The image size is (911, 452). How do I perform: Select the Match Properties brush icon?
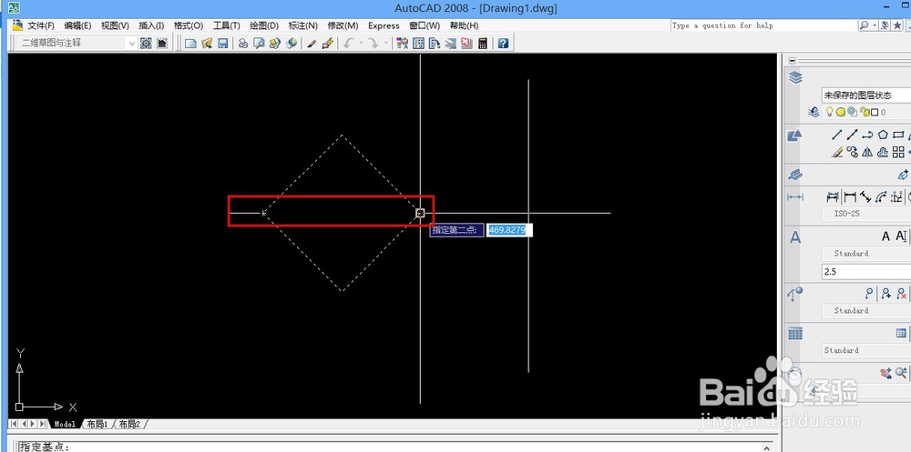312,43
